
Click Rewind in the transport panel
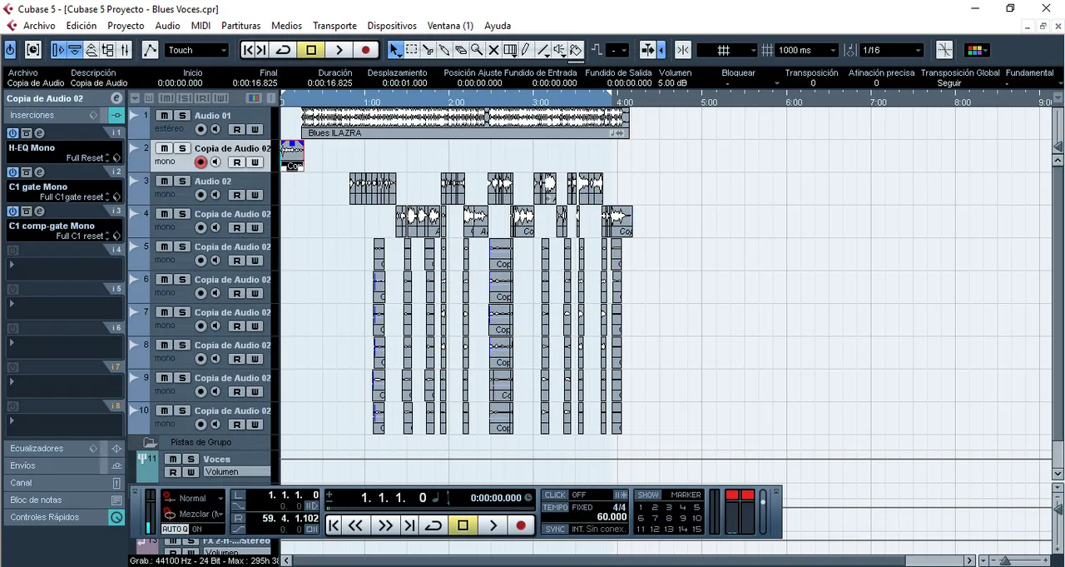pos(356,525)
